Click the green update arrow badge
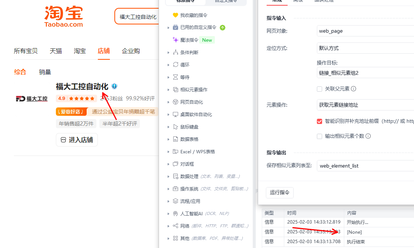This screenshot has height=248, width=414. 223,27
